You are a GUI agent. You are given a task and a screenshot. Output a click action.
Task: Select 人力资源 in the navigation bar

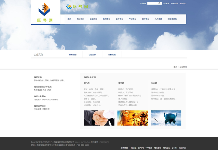[158, 19]
